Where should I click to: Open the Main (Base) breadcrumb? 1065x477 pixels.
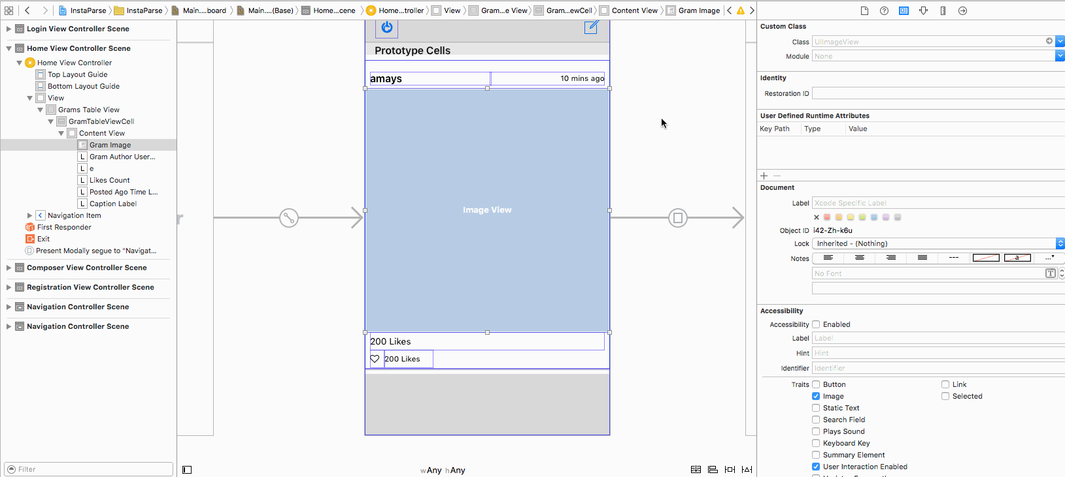pos(265,10)
